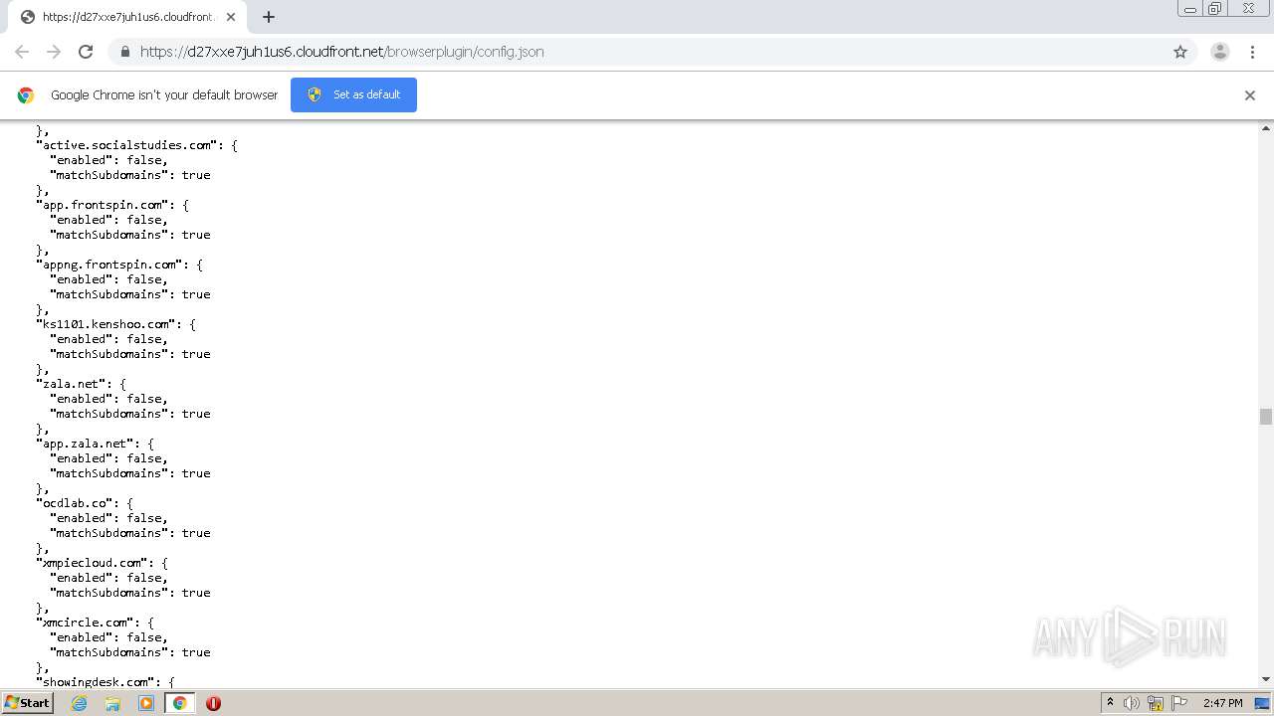
Task: Click "appng.frontspin.com" key text
Action: [110, 265]
